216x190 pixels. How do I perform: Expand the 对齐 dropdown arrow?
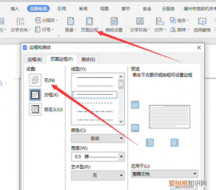click(x=165, y=30)
